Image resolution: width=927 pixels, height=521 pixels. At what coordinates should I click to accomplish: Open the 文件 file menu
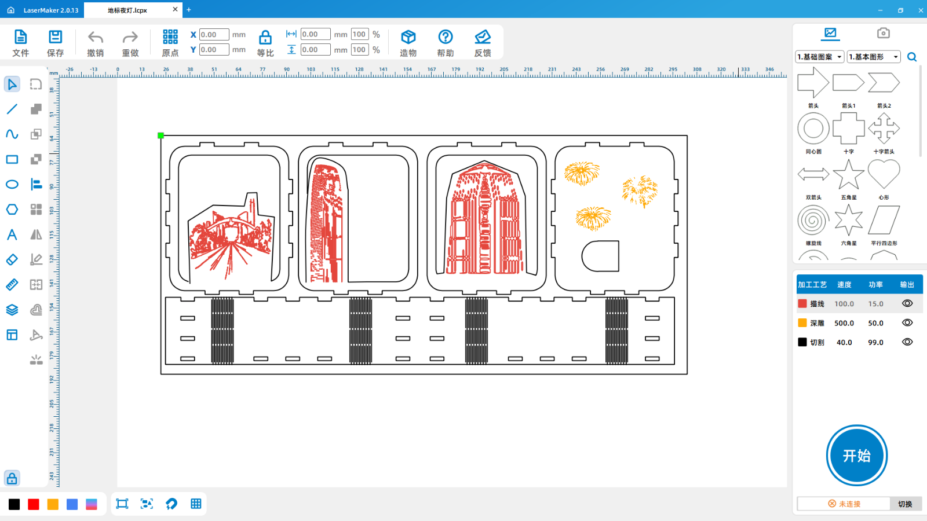[20, 38]
